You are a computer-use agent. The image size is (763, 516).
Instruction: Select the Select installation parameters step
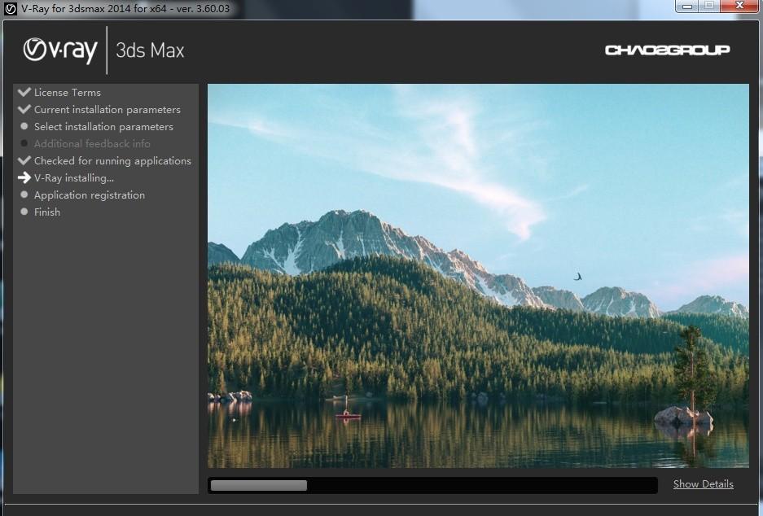[103, 126]
